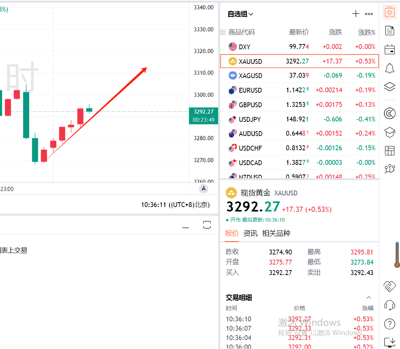Switch to the 报价 tab

point(232,233)
